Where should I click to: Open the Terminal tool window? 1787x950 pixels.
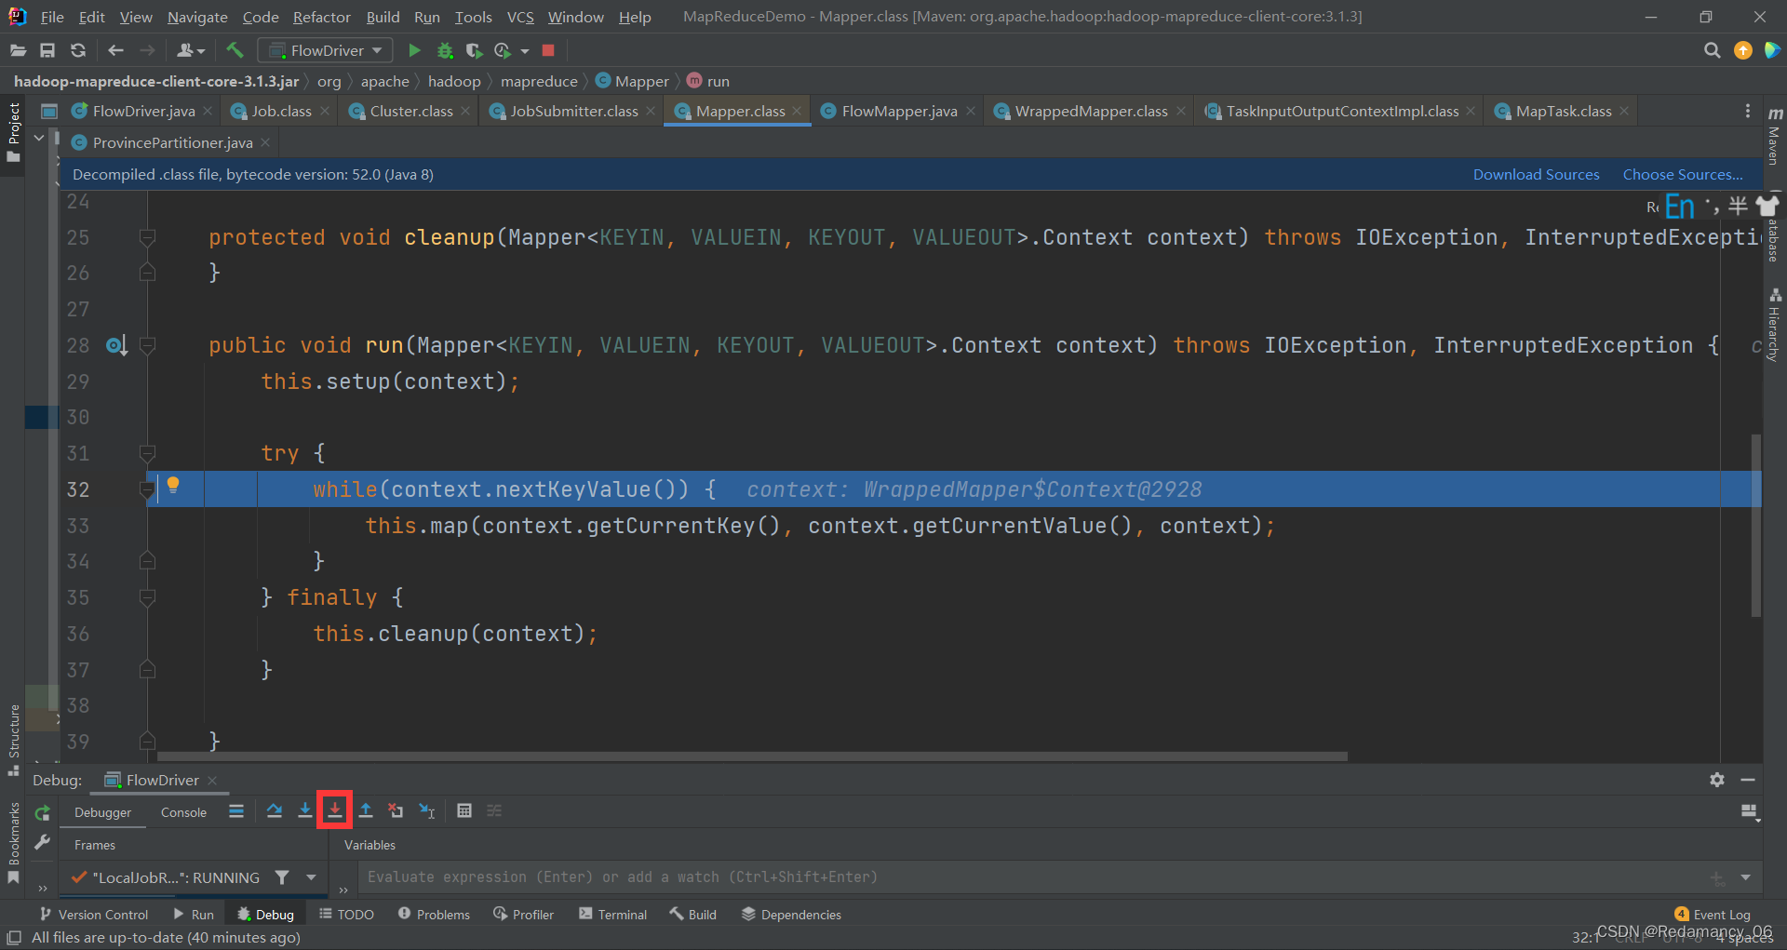coord(612,915)
